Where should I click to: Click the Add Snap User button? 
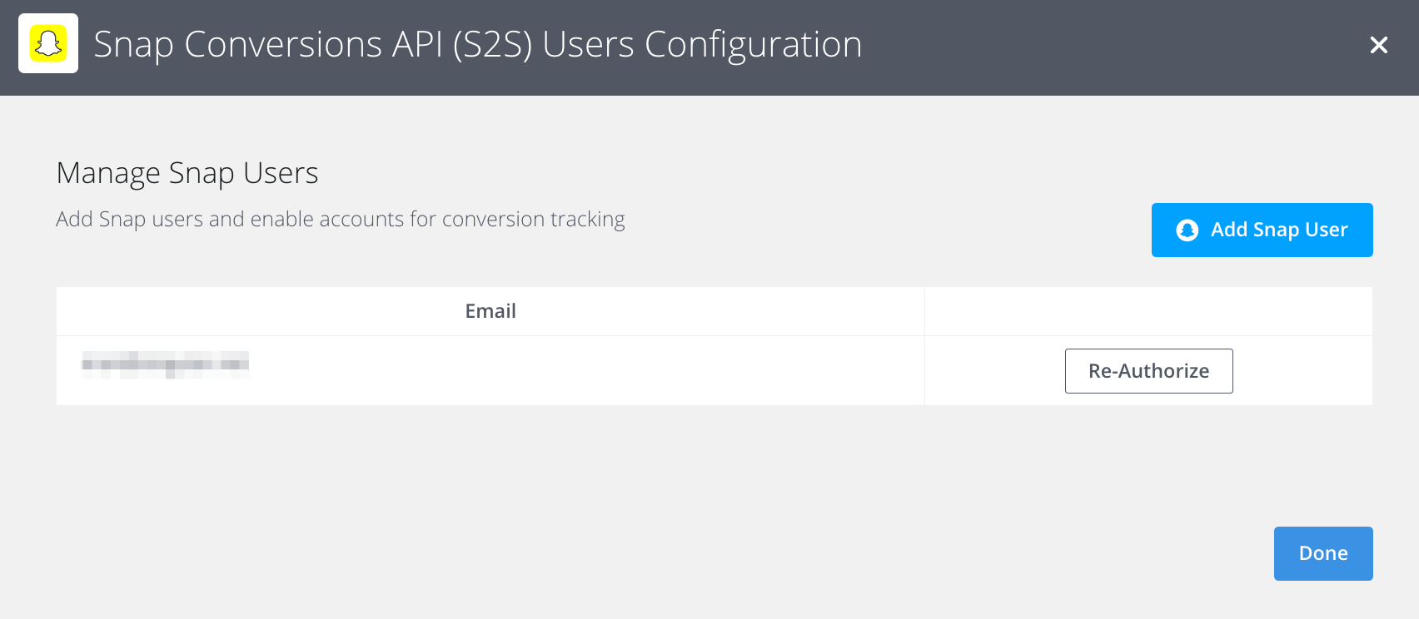(x=1262, y=230)
